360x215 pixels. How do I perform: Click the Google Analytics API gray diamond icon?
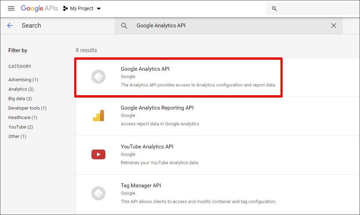coord(98,77)
